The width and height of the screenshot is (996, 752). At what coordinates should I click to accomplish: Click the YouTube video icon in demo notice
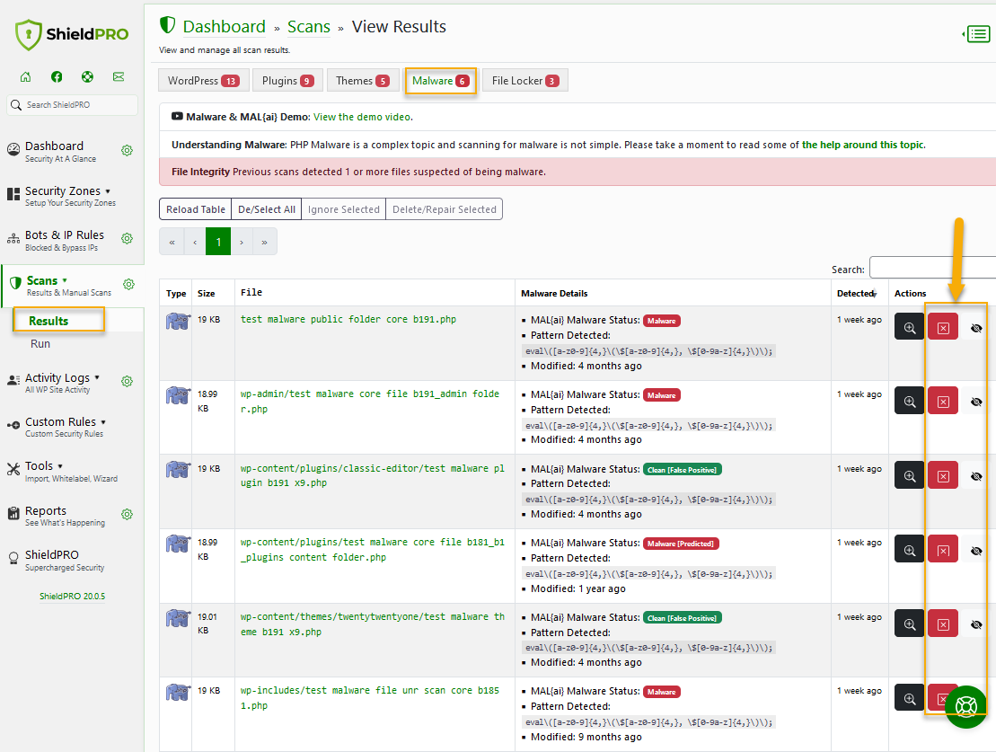pos(177,116)
